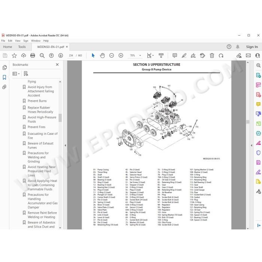Toggle the Bookmarks panel icon

click(4, 77)
